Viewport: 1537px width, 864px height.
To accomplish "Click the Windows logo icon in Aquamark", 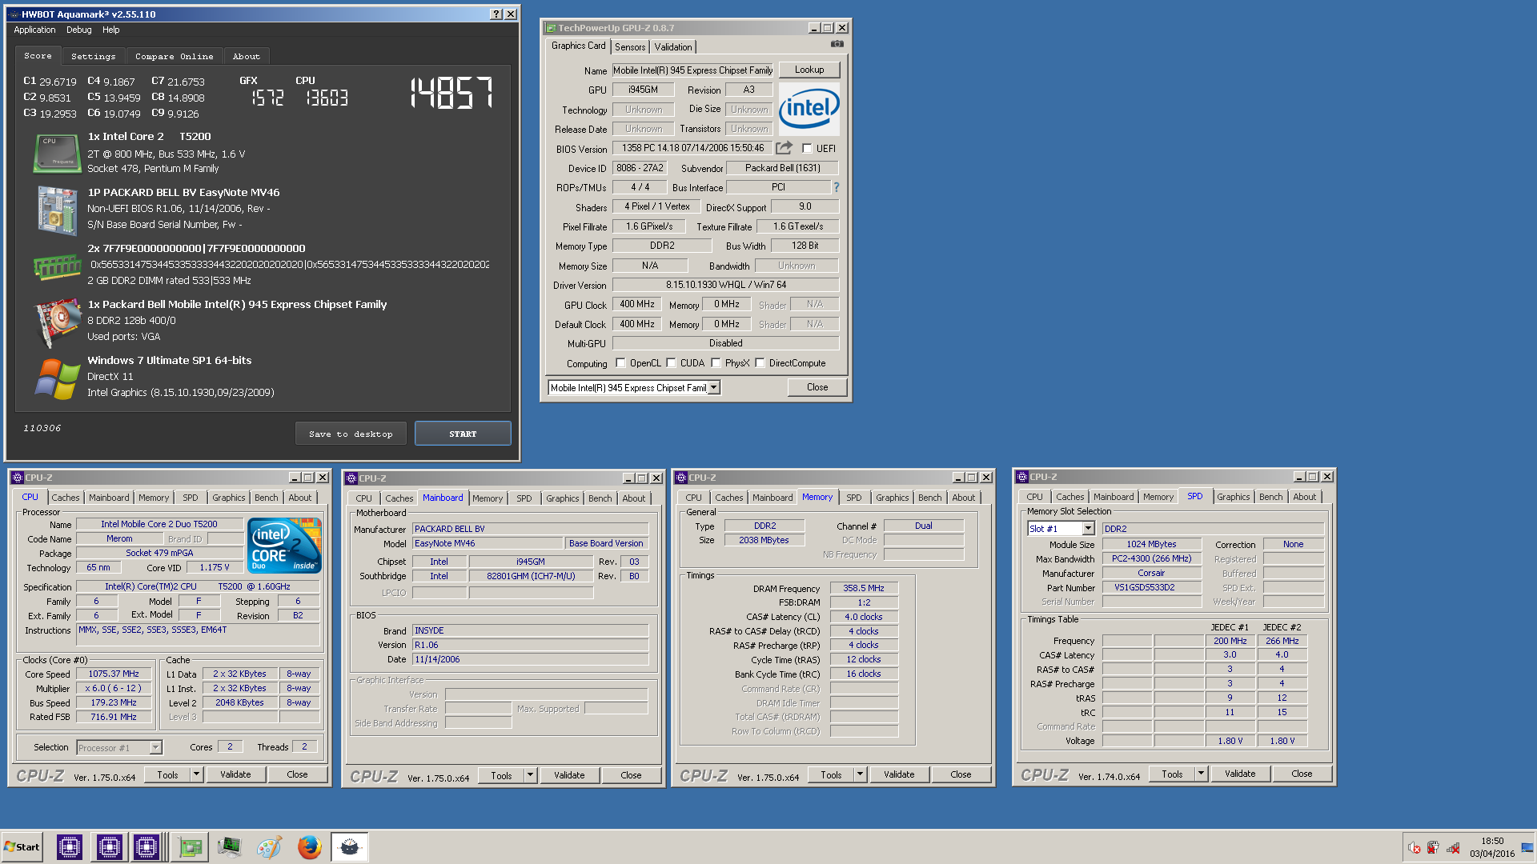I will click(x=57, y=378).
